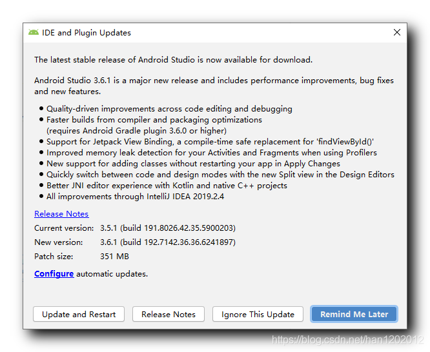Click the 'Current version:' label
The image size is (430, 352).
[64, 228]
